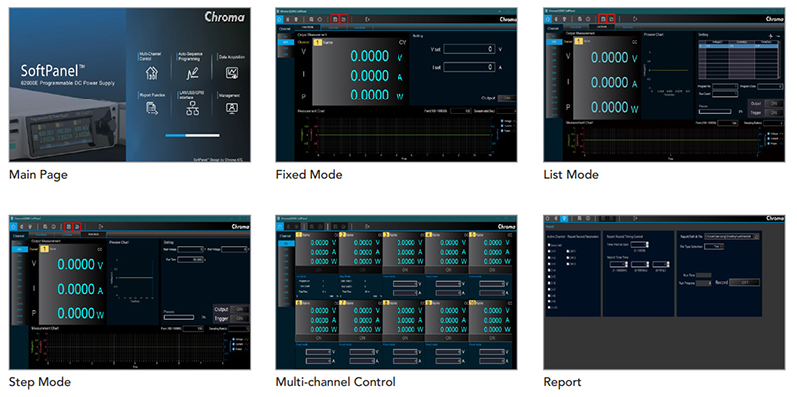The image size is (797, 397).
Task: Click blue home icon in Multi-channel Control toolbar
Action: point(280,227)
